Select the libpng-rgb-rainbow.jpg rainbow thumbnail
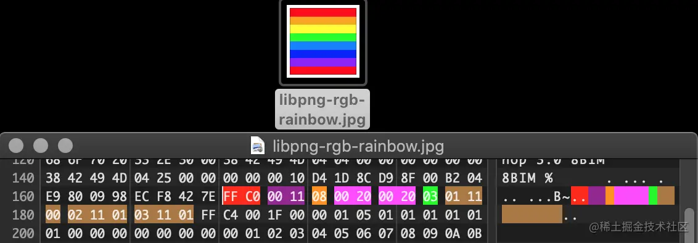698x243 pixels. click(x=322, y=41)
